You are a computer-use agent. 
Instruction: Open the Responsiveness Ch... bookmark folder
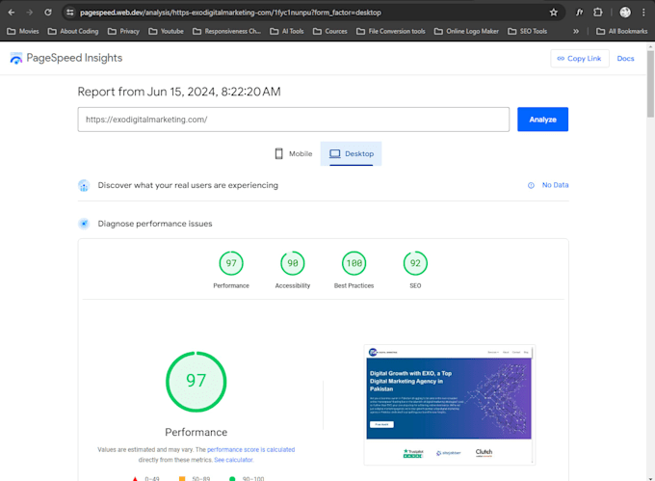tap(226, 32)
